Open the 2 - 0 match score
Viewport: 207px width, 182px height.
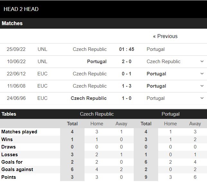126,62
